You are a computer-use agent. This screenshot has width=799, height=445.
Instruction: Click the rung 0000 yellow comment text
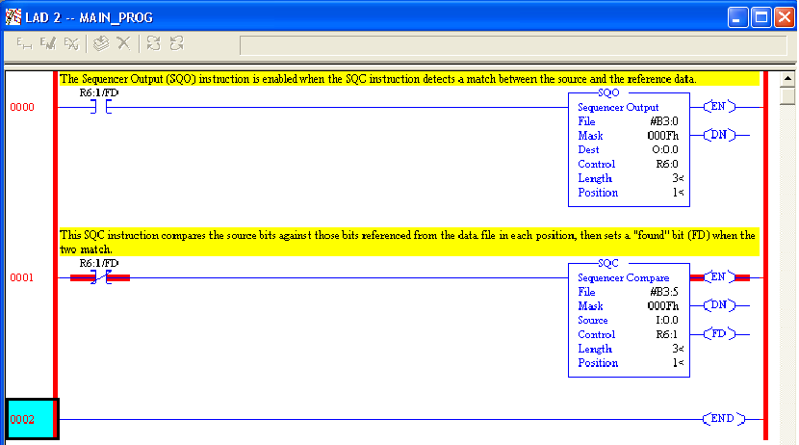(x=378, y=79)
